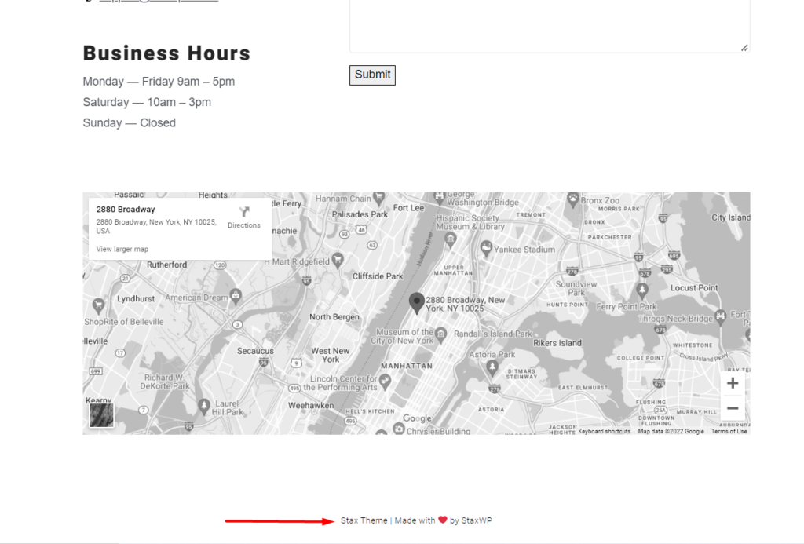Viewport: 804px width, 544px height.
Task: Click the 2880 Broadway title in map card
Action: pyautogui.click(x=126, y=209)
